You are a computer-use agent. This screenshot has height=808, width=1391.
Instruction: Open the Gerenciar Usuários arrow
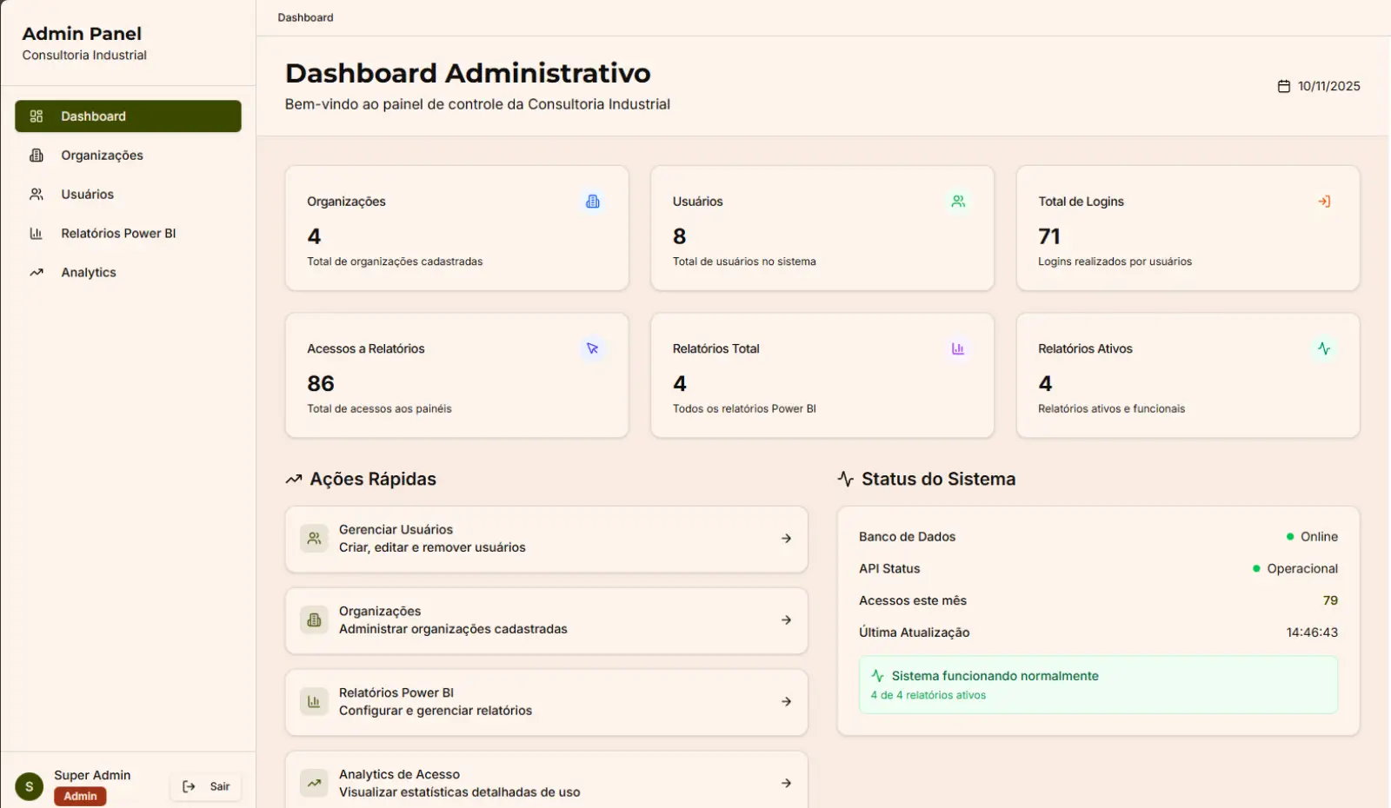(786, 539)
